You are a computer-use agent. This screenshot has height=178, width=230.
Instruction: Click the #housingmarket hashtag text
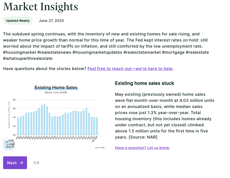coord(20,52)
